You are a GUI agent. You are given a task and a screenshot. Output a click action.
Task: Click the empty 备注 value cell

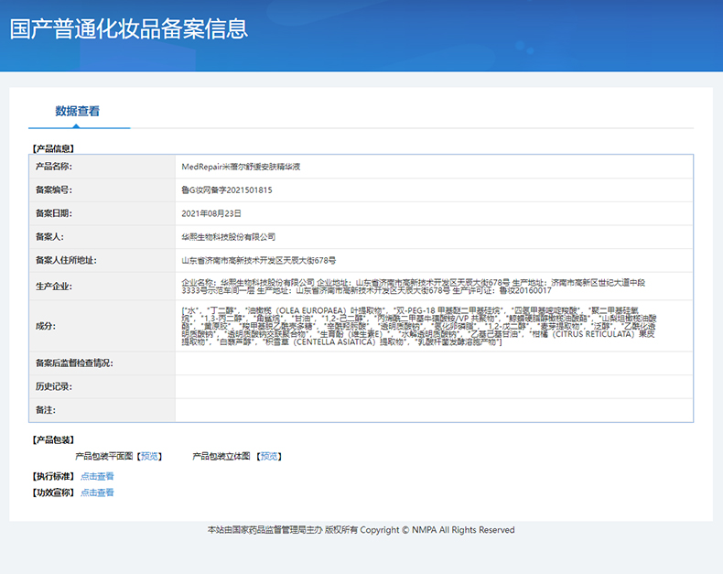434,410
